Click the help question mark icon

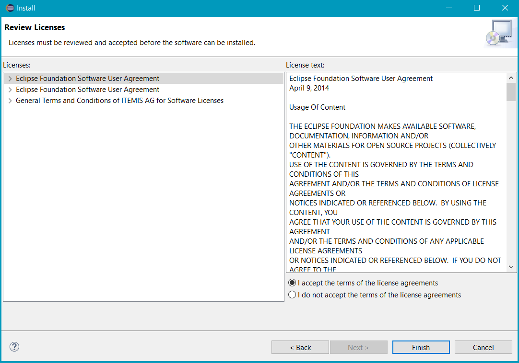tap(14, 347)
